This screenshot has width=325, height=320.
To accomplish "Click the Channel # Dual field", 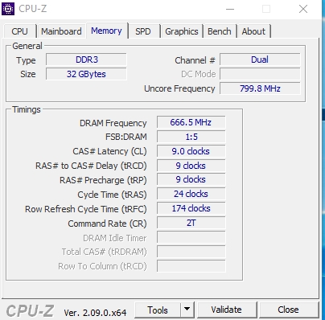I will (x=260, y=59).
